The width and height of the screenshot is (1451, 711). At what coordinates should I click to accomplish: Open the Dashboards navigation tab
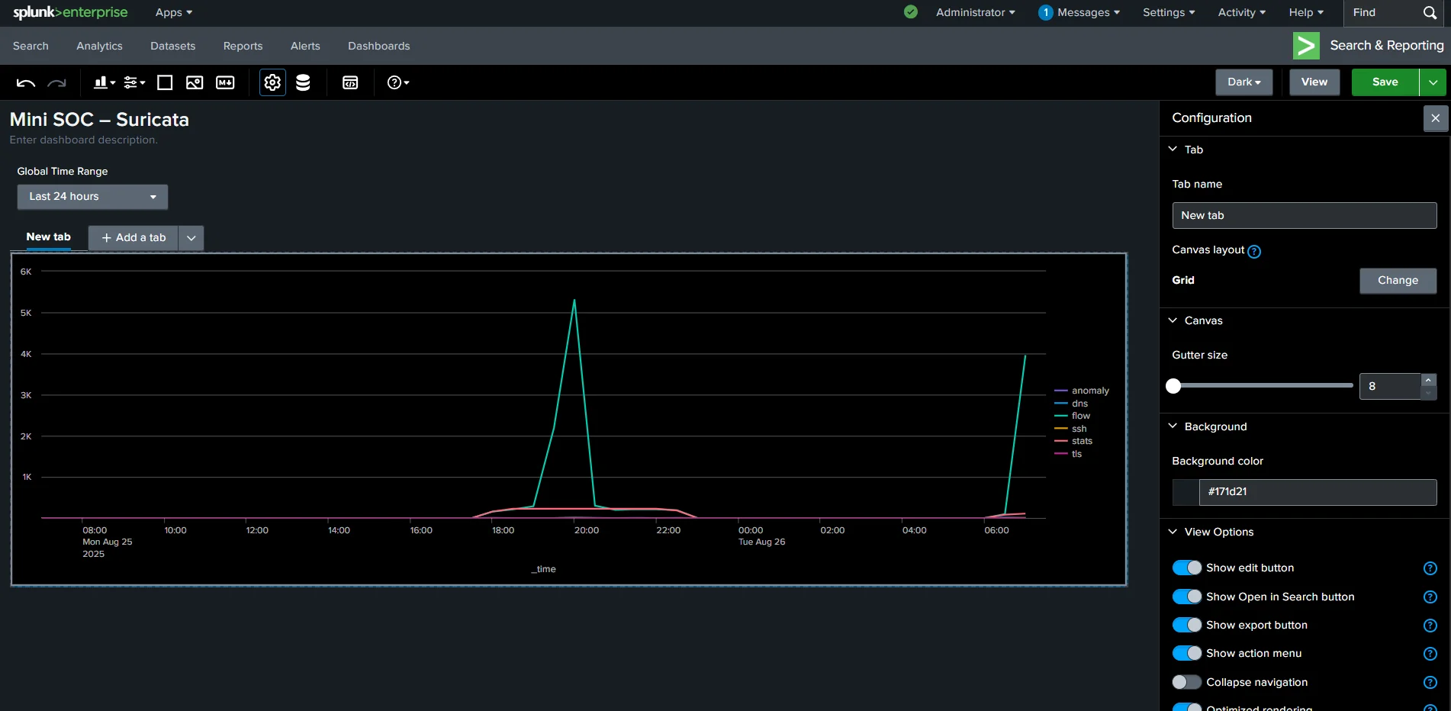pos(378,46)
